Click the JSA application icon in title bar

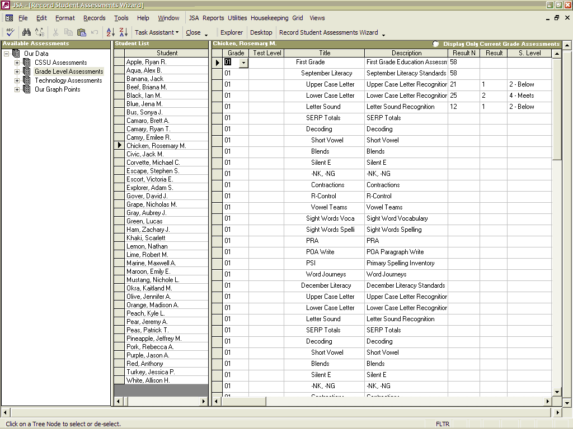(5, 4)
